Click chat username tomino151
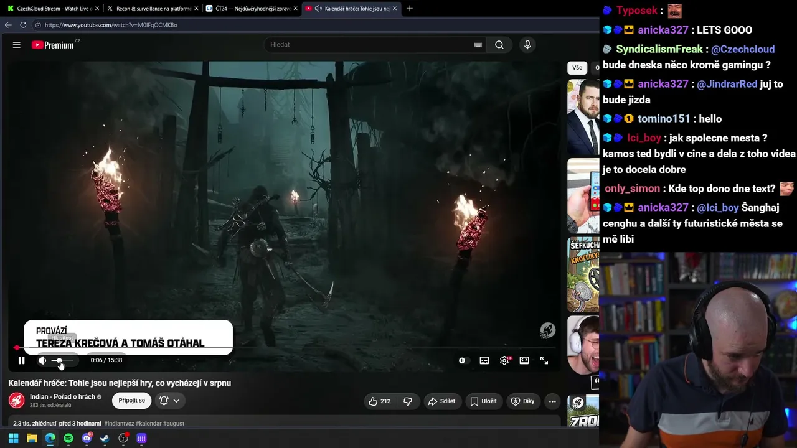797x448 pixels. (663, 119)
